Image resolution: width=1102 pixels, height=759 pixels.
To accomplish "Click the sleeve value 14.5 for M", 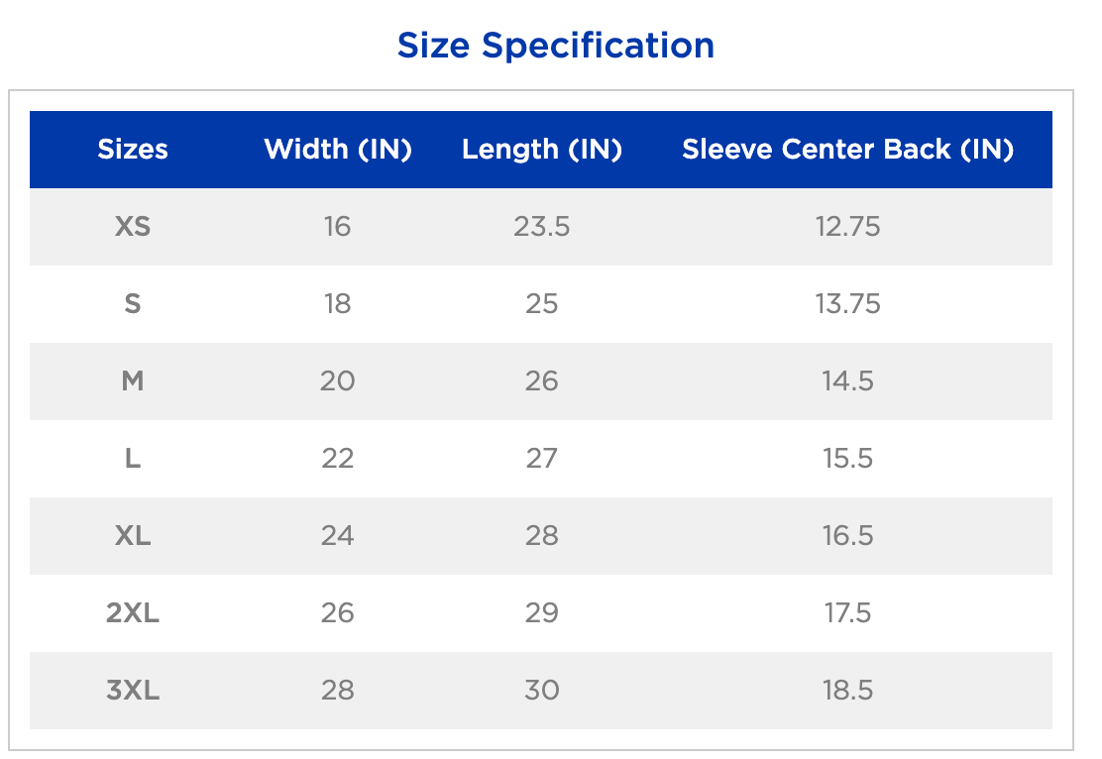I will pos(847,381).
